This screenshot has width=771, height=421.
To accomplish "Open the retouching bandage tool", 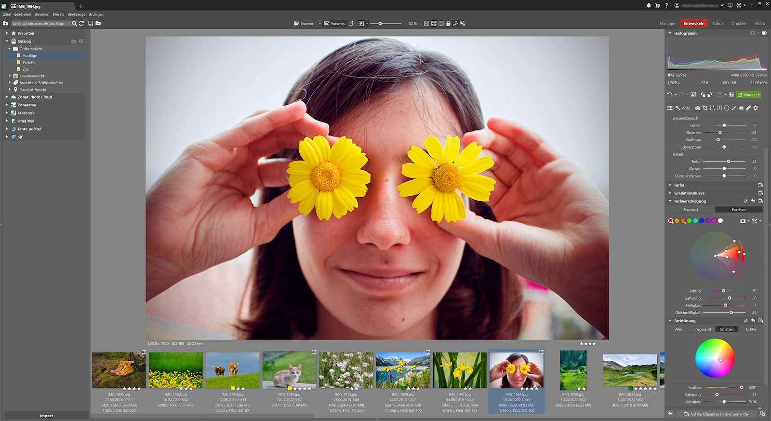I will point(748,108).
